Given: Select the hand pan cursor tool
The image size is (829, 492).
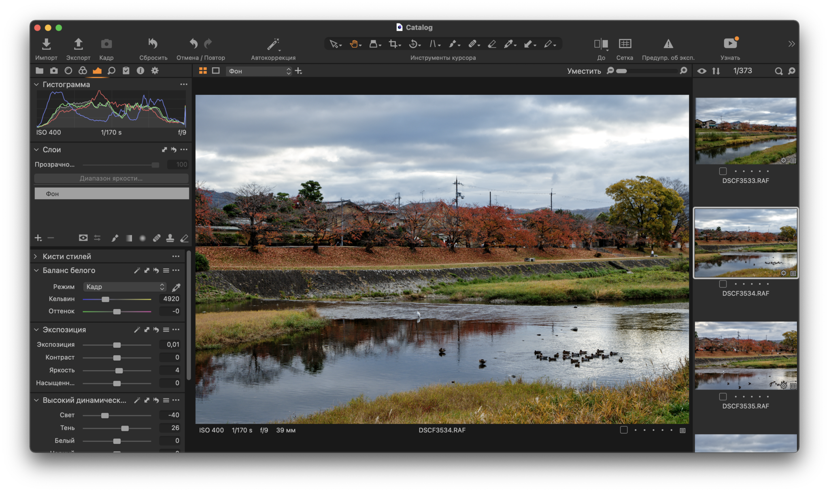Looking at the screenshot, I should click(355, 44).
